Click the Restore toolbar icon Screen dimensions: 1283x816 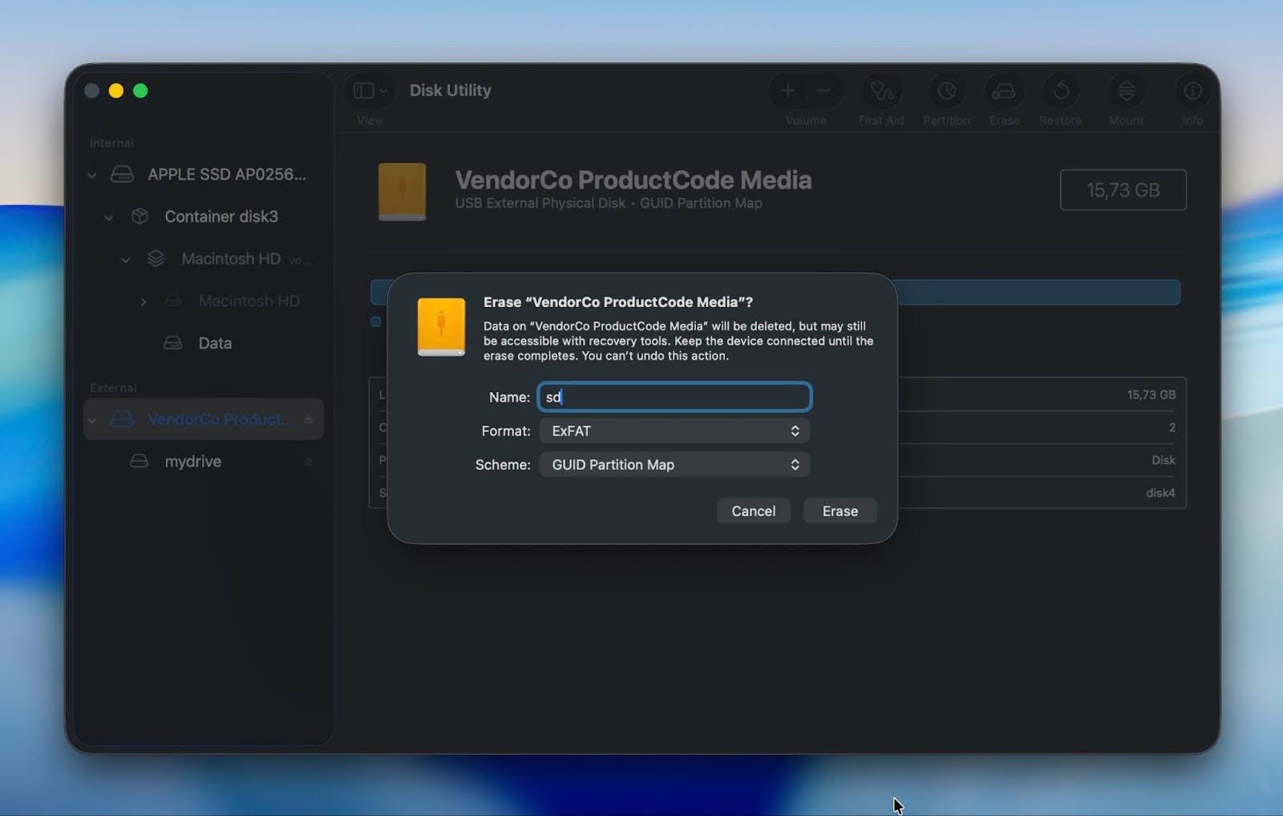pyautogui.click(x=1061, y=91)
